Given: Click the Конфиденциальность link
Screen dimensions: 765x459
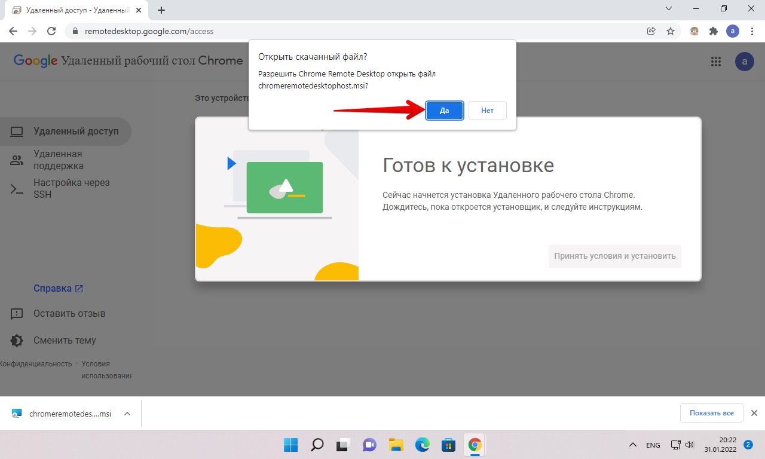Looking at the screenshot, I should tap(36, 363).
